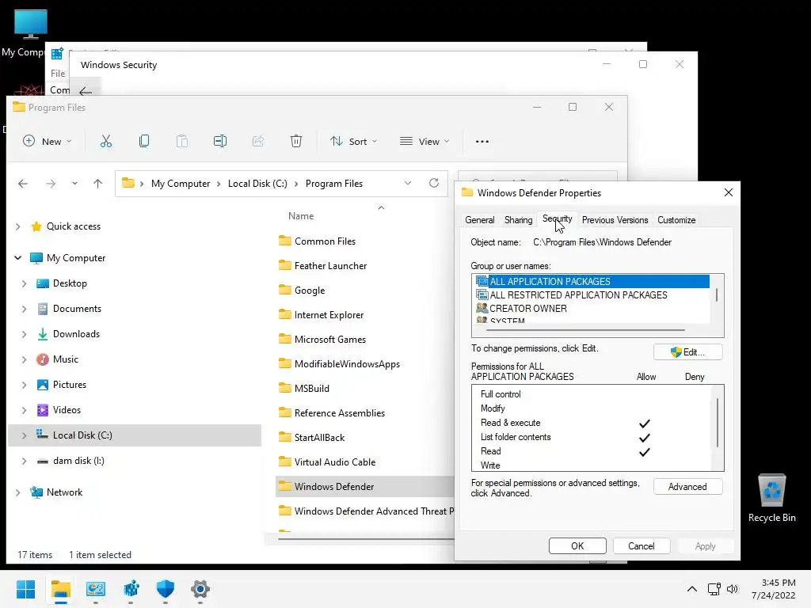Click the network icon in system tray
Image resolution: width=811 pixels, height=608 pixels.
(x=714, y=589)
